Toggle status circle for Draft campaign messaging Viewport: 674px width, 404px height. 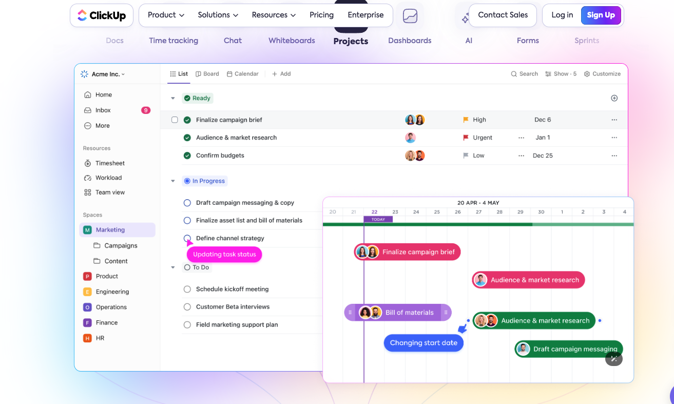pos(187,203)
